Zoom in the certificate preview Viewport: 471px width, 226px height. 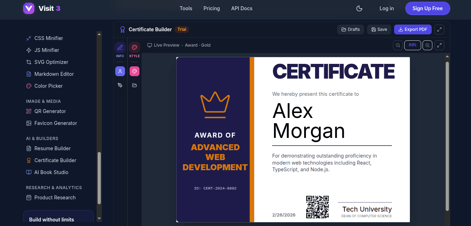[427, 45]
